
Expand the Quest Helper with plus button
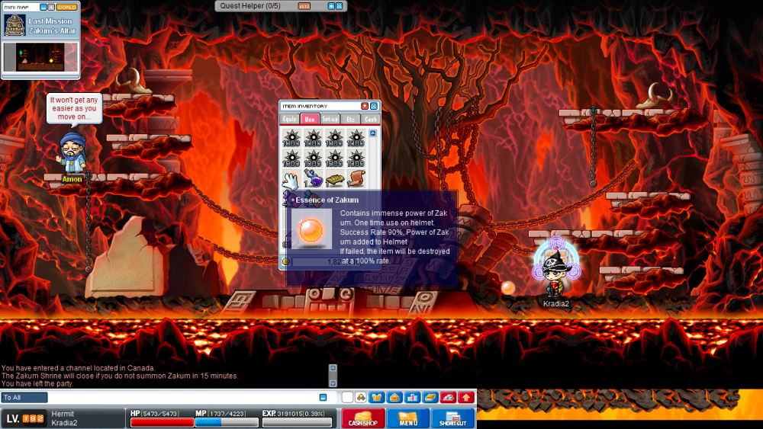pyautogui.click(x=331, y=6)
